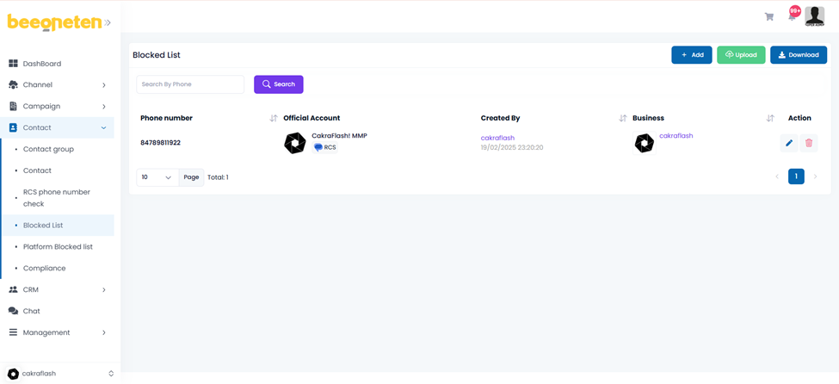Delete blocked number using the trash icon
The width and height of the screenshot is (839, 384).
(x=809, y=143)
